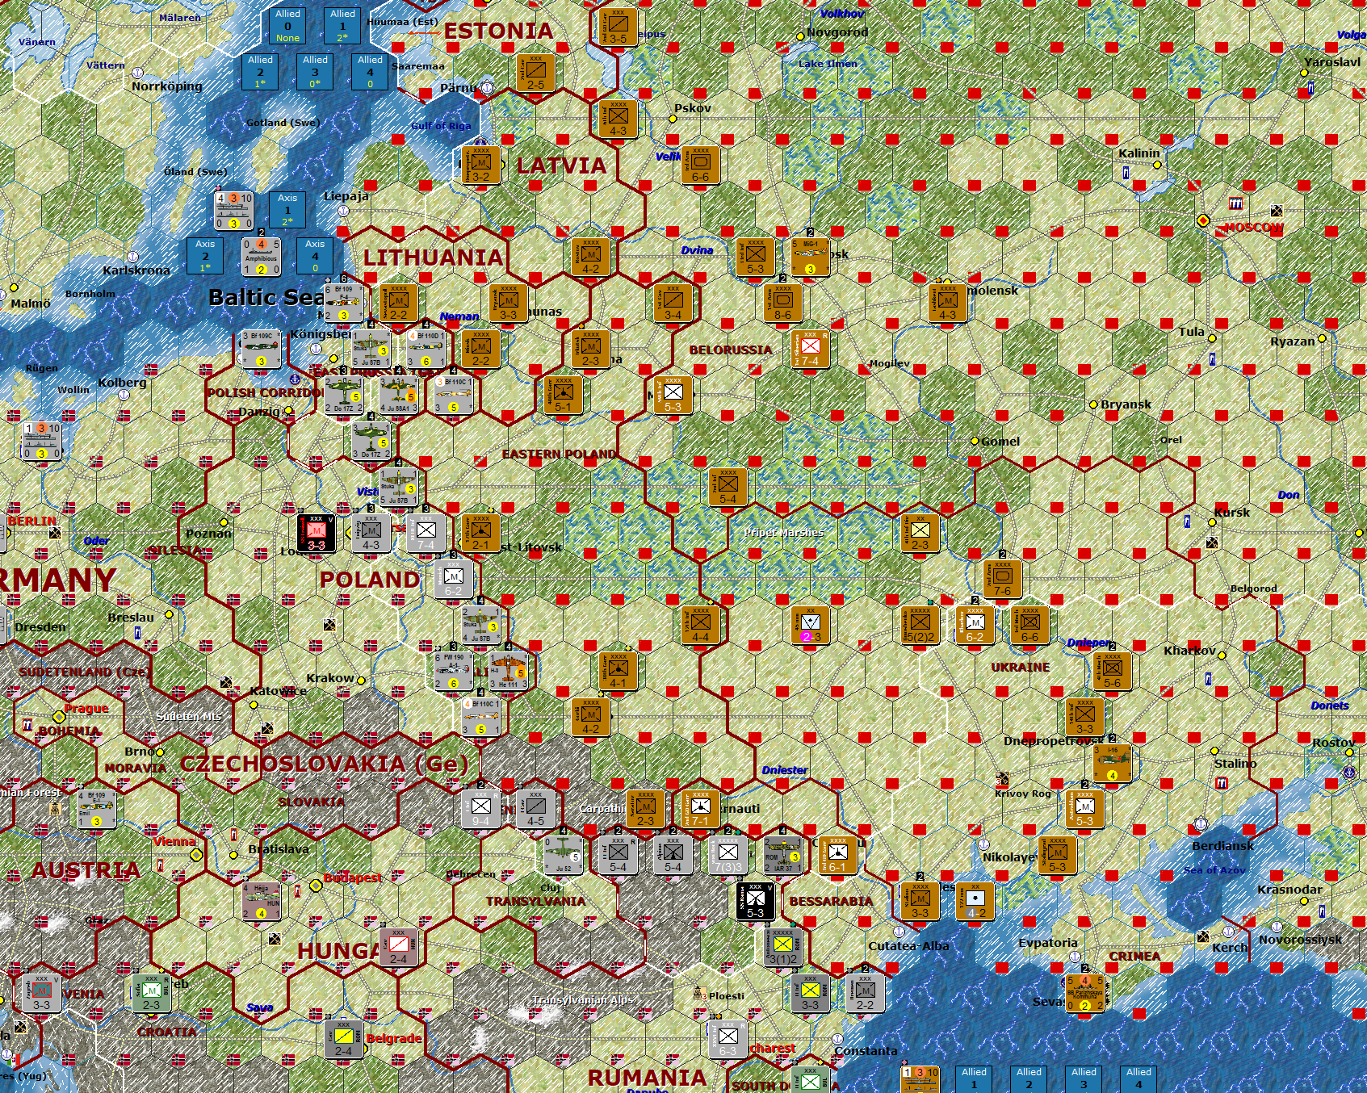1367x1093 pixels.
Task: Click the Gomel city label
Action: point(1000,442)
